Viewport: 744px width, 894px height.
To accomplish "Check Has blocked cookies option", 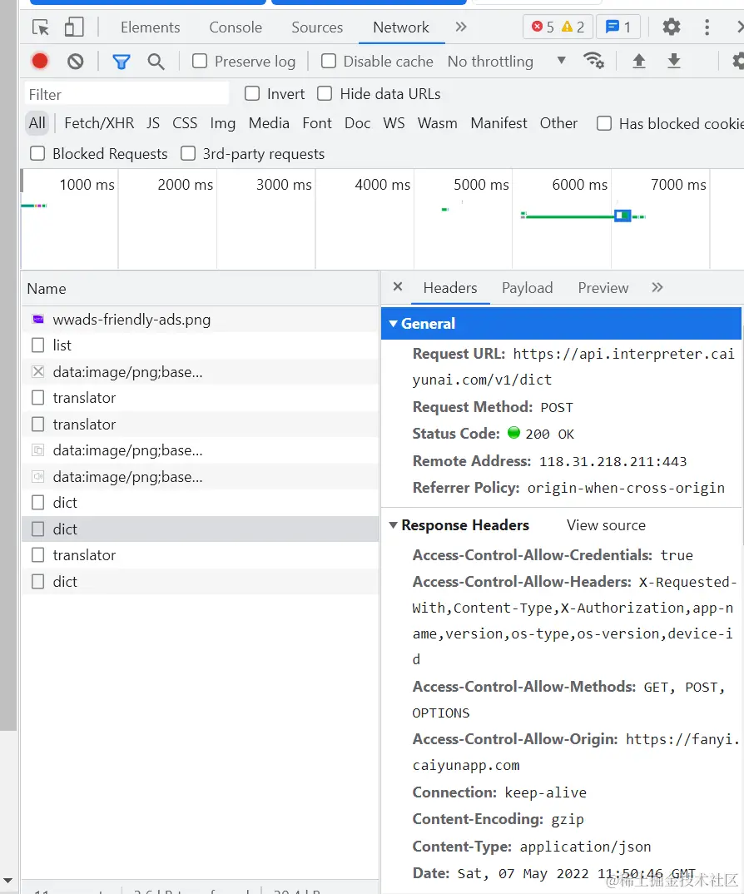I will click(x=603, y=123).
